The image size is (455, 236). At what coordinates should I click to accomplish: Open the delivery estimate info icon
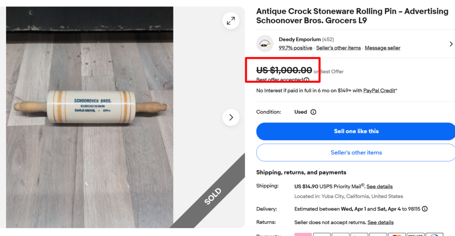tap(425, 209)
